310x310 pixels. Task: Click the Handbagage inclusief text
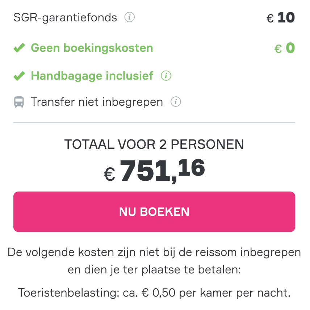[x=92, y=76]
